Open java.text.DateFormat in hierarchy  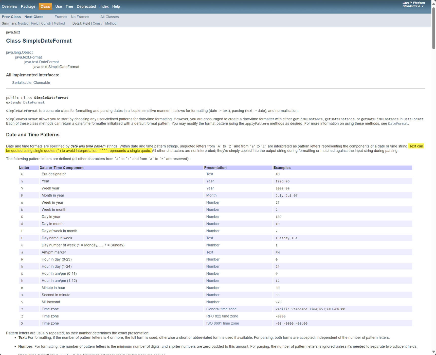click(x=42, y=62)
